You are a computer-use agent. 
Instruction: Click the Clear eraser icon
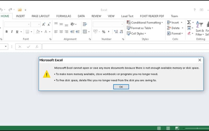pos(189,34)
